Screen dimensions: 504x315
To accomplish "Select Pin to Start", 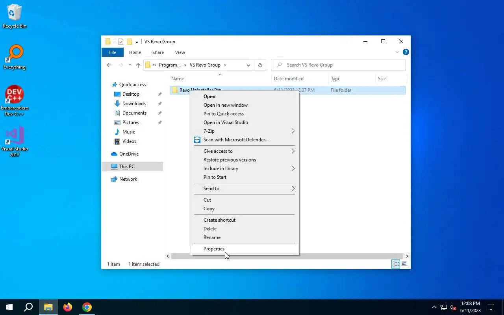I will [x=245, y=177].
